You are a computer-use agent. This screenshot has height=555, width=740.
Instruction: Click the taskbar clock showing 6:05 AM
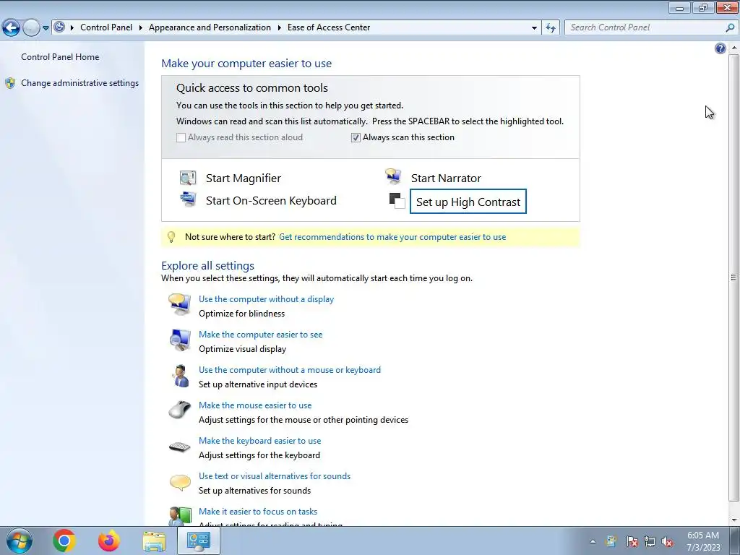click(703, 541)
